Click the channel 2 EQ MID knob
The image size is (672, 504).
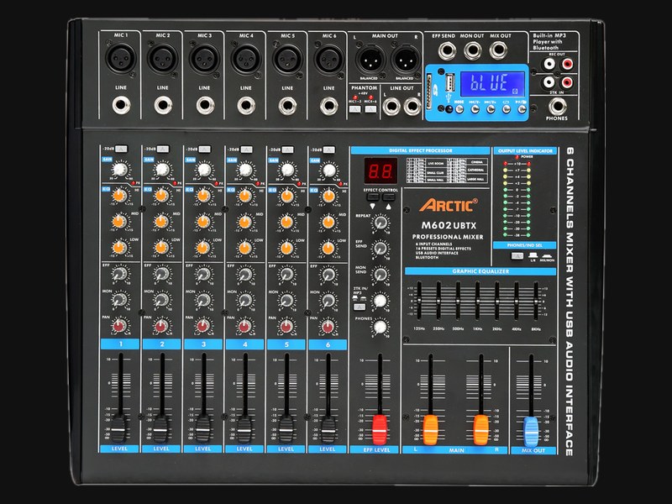(x=161, y=222)
